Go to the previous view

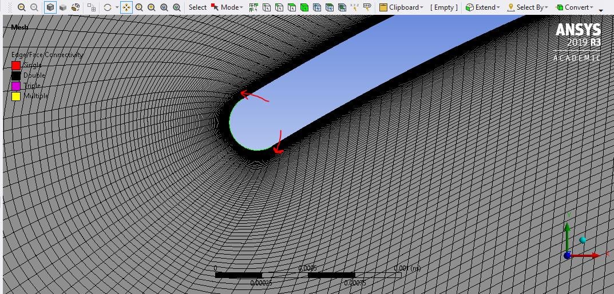click(22, 7)
